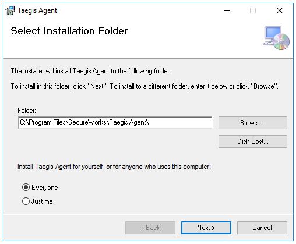296x244 pixels.
Task: Click the computer and CD setup graphic
Action: point(276,38)
